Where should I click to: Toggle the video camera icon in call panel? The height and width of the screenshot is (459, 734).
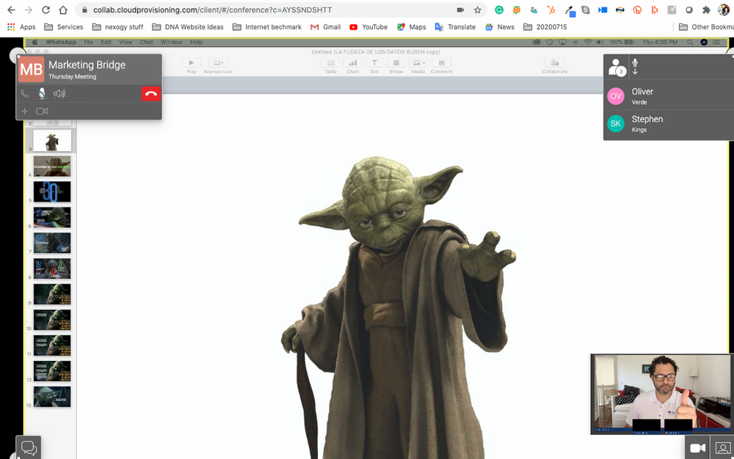pyautogui.click(x=42, y=111)
